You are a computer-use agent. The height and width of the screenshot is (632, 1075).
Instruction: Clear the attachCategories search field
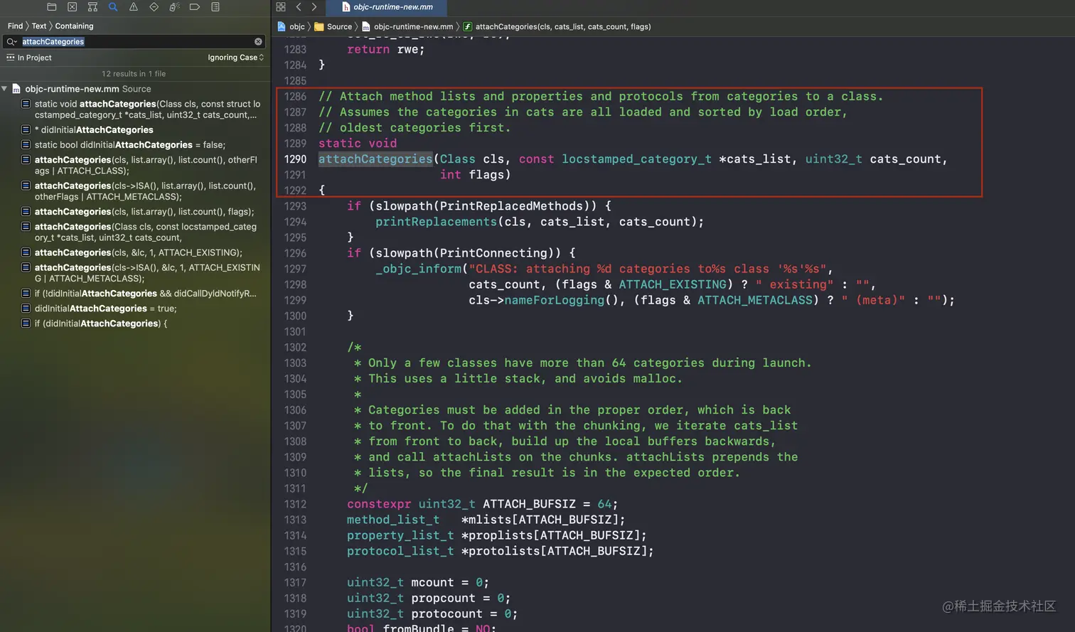pos(258,42)
